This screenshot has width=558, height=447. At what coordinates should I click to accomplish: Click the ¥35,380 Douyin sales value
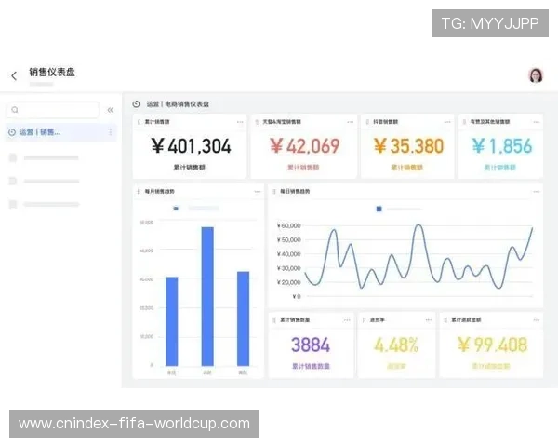point(408,146)
